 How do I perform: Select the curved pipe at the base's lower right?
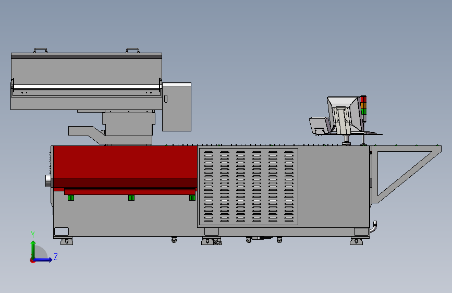[x=374, y=226]
